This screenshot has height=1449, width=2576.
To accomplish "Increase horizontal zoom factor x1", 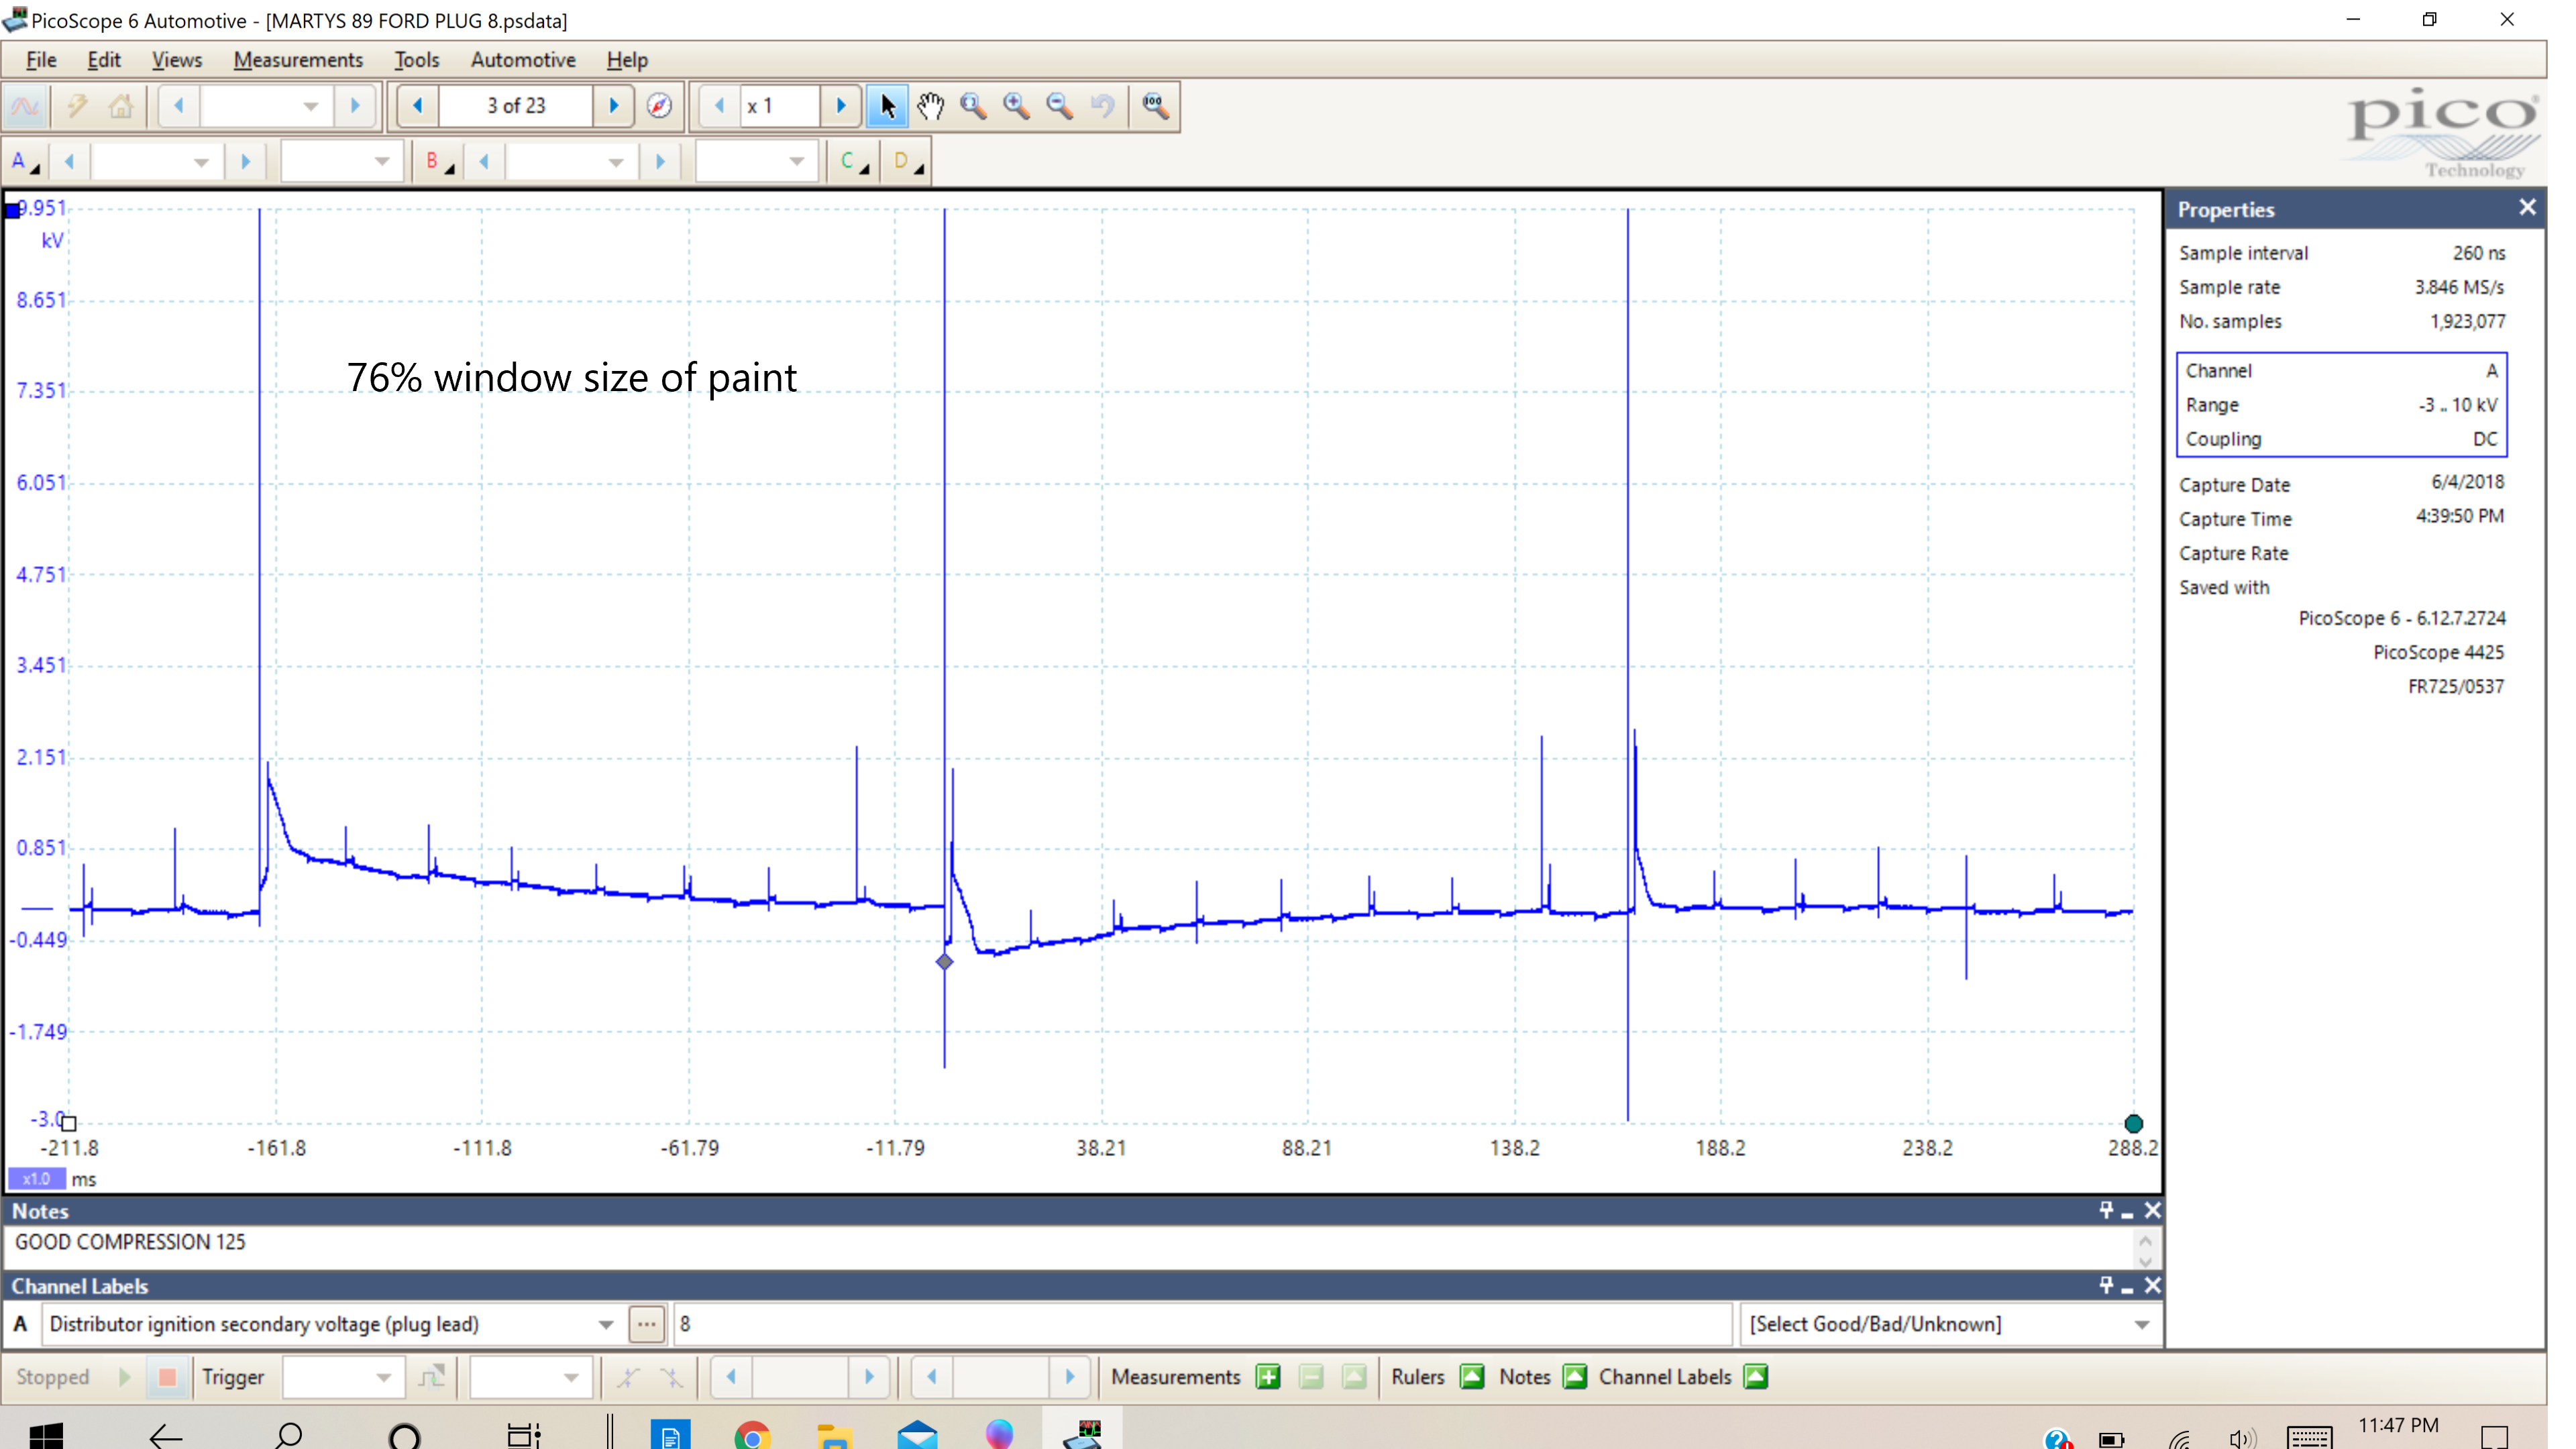I will [x=841, y=106].
